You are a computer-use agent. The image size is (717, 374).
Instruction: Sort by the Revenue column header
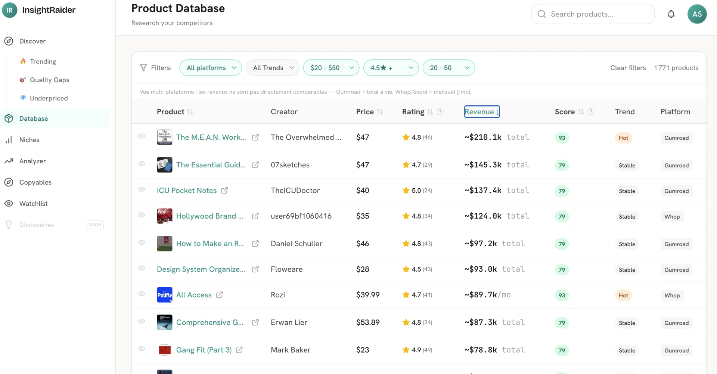click(482, 112)
